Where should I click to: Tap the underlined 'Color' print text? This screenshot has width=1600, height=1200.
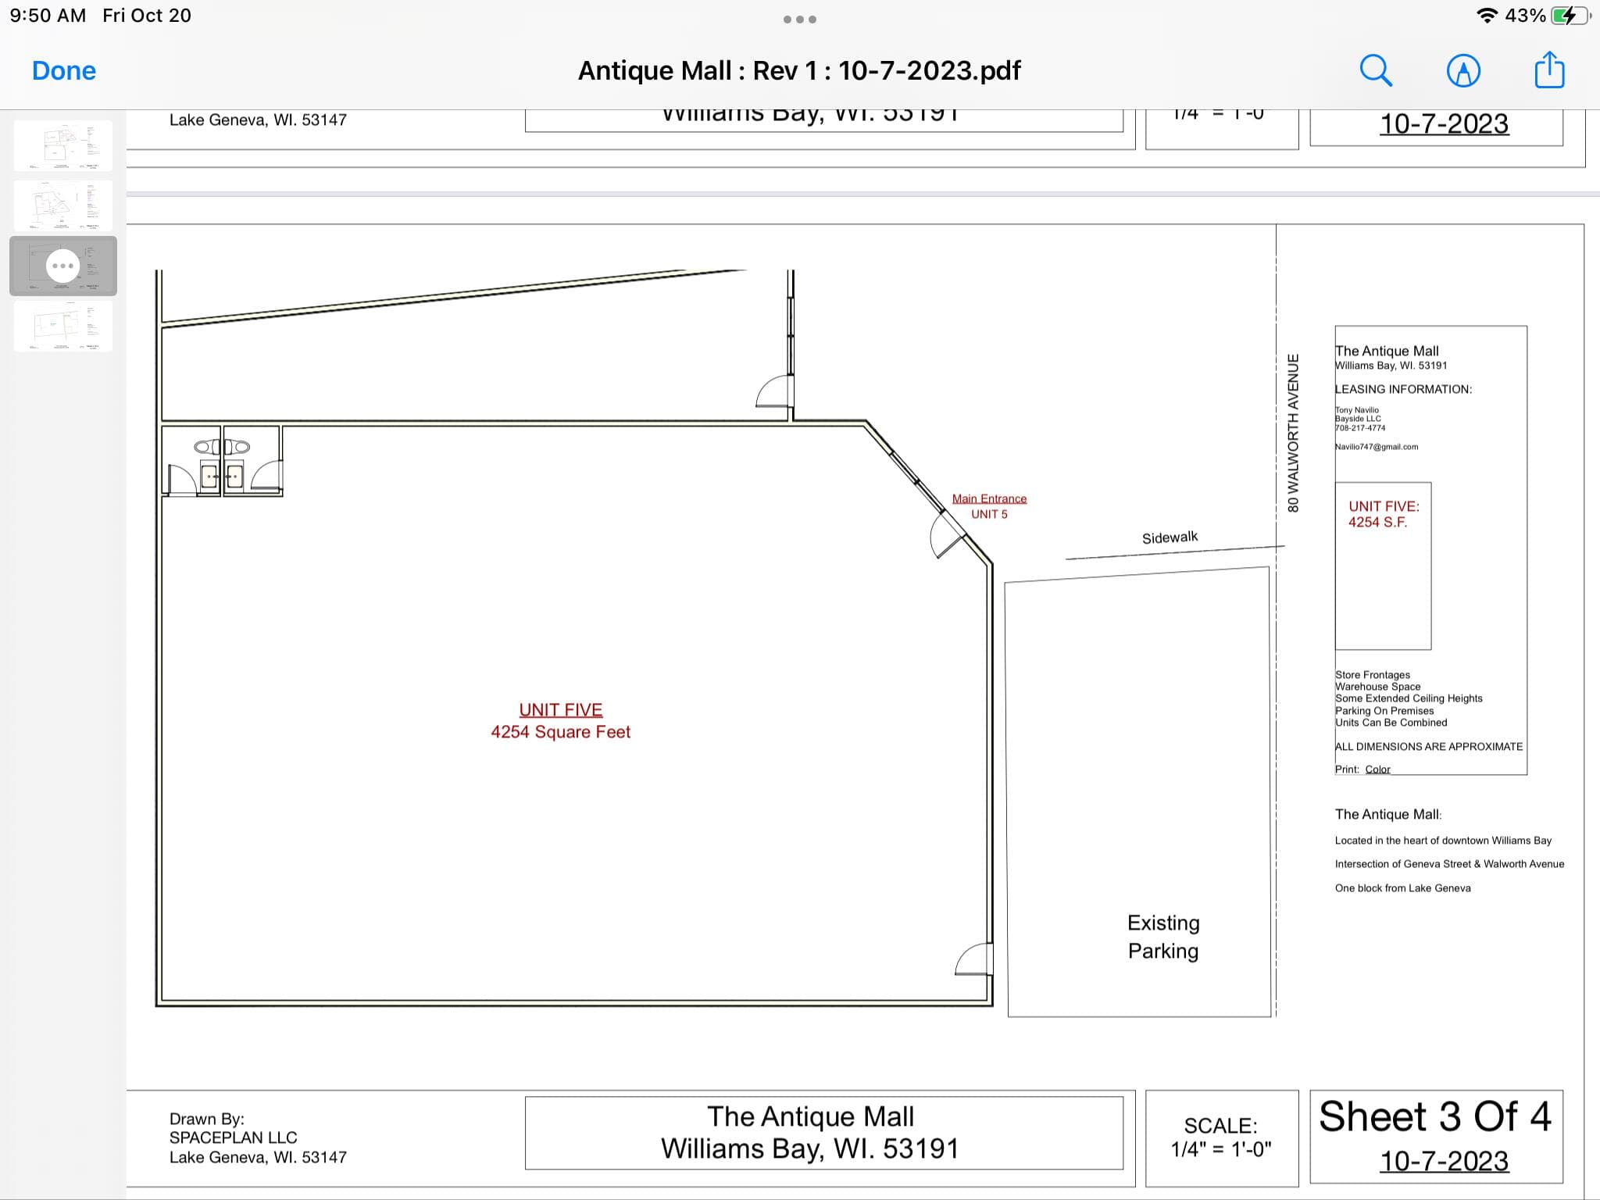1377,770
